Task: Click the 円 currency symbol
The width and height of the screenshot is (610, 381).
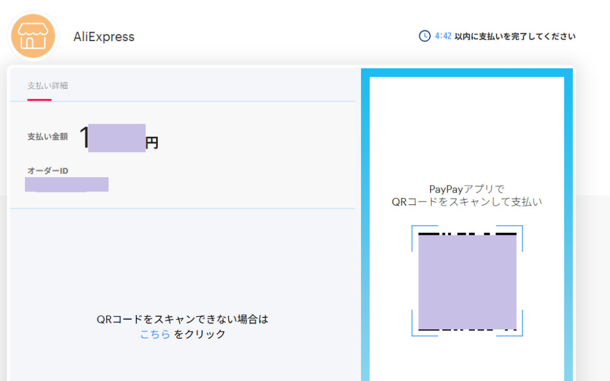Action: pyautogui.click(x=152, y=143)
